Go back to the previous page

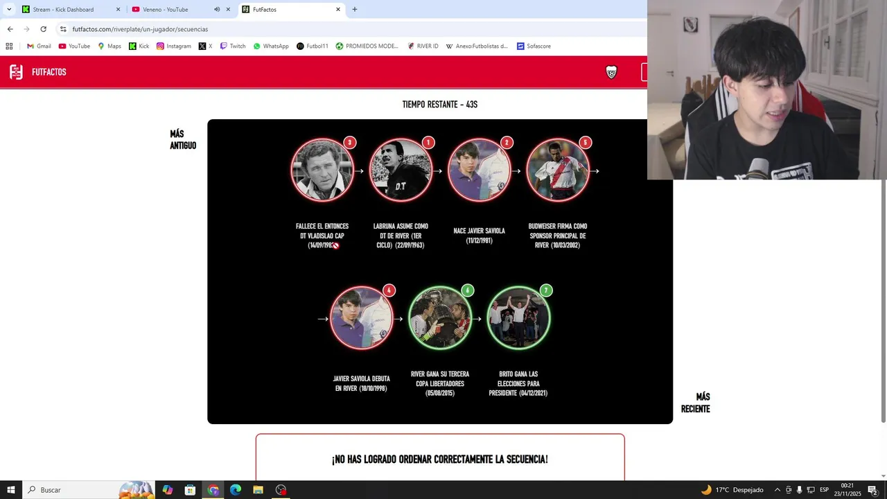click(10, 29)
